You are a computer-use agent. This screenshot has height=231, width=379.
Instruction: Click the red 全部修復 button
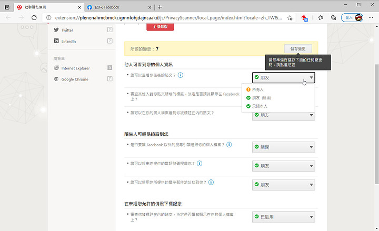pyautogui.click(x=160, y=27)
